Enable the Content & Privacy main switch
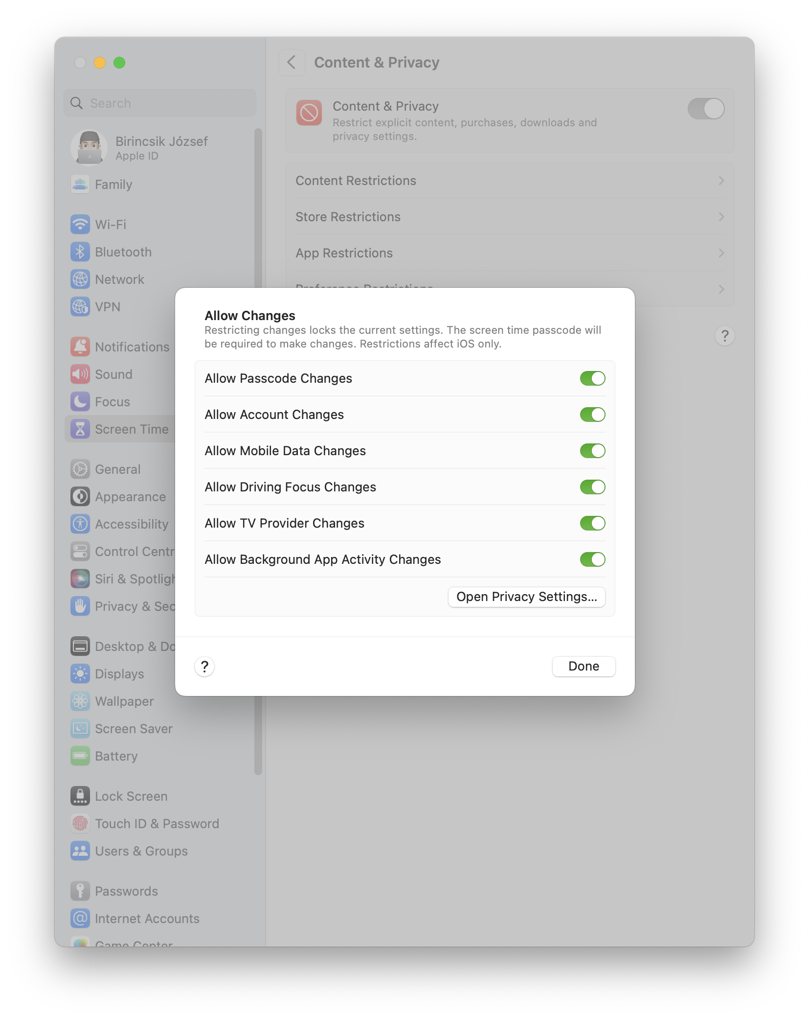This screenshot has height=1019, width=809. tap(706, 109)
